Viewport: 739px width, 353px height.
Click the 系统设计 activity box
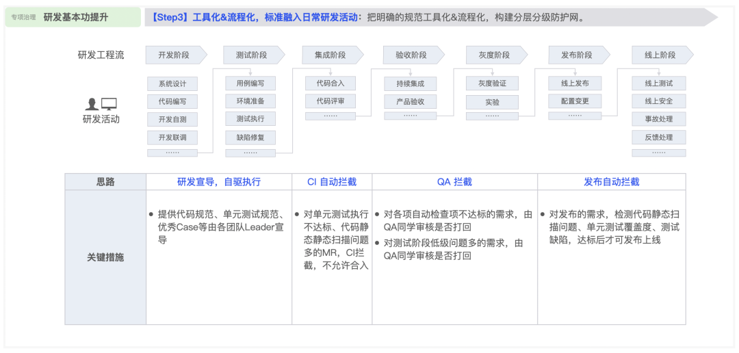[172, 84]
